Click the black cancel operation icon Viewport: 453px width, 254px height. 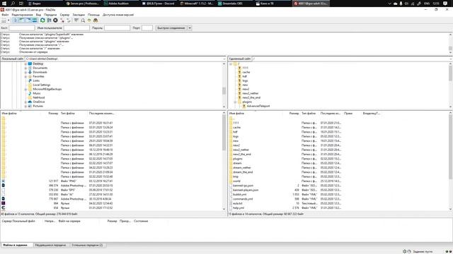coord(55,20)
